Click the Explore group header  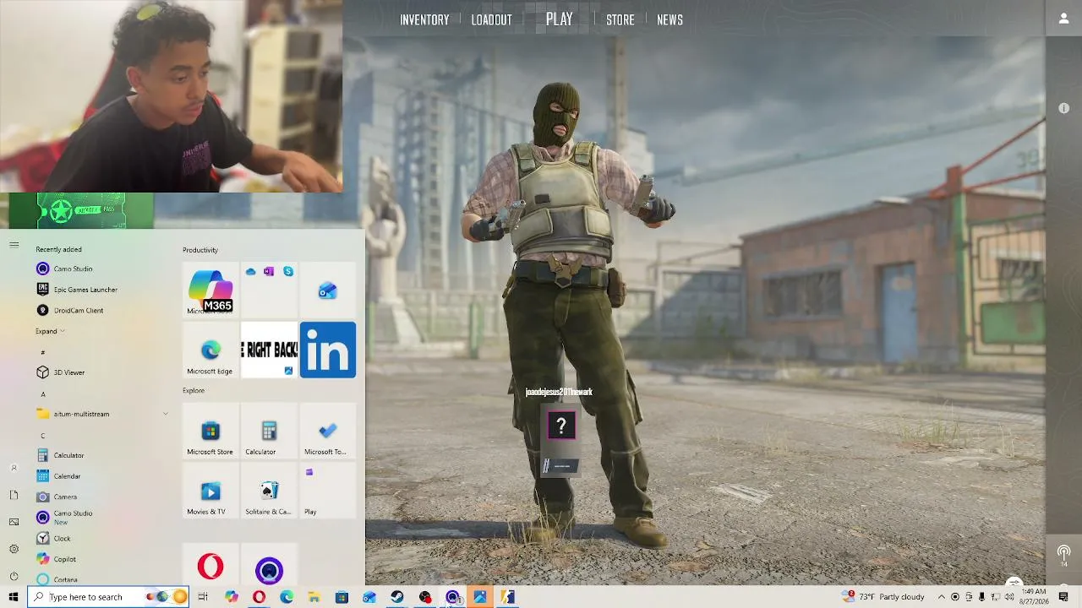(x=194, y=390)
